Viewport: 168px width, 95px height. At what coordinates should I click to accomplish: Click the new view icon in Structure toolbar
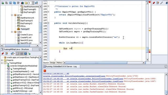click(x=6, y=53)
